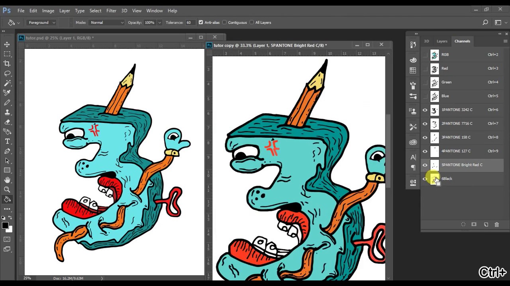Viewport: 510px width, 286px height.
Task: Hide the 5PANTONE Bright Red C channel
Action: click(x=425, y=165)
